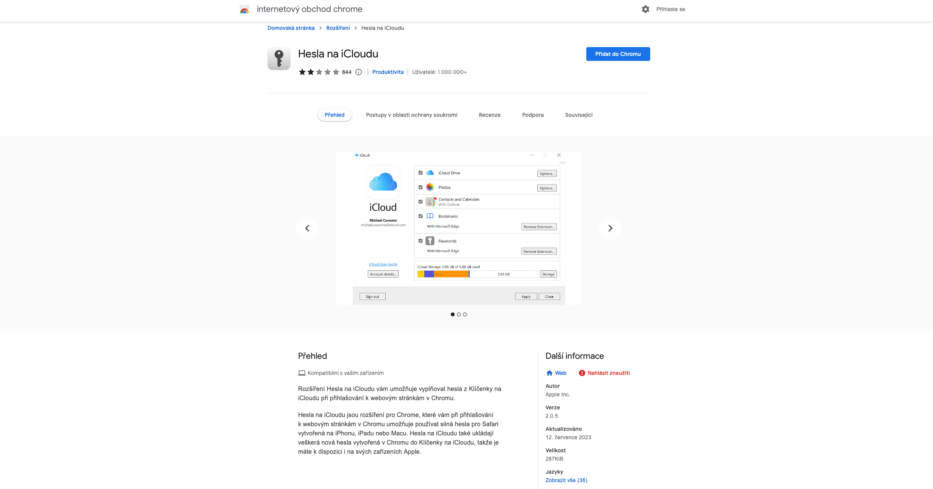933x489 pixels.
Task: Open the Produktivita category link
Action: [388, 72]
